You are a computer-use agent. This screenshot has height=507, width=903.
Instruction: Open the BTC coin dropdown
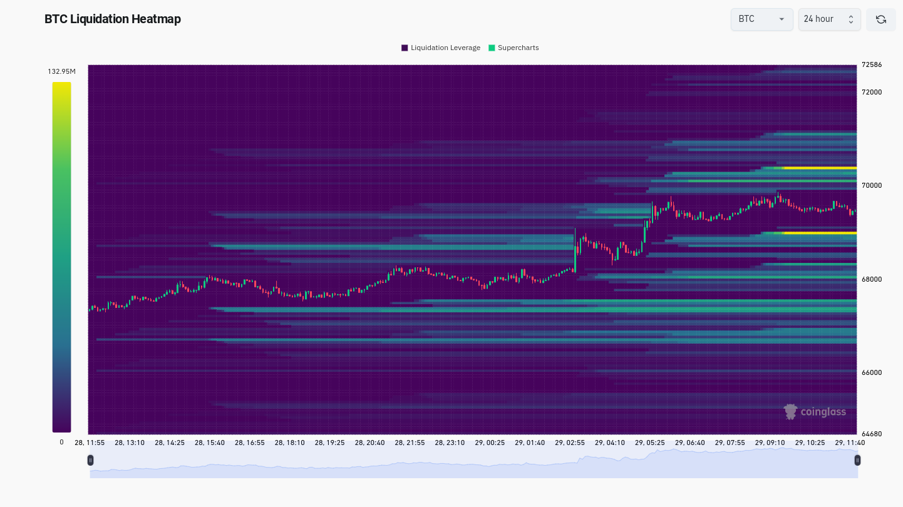pyautogui.click(x=761, y=19)
